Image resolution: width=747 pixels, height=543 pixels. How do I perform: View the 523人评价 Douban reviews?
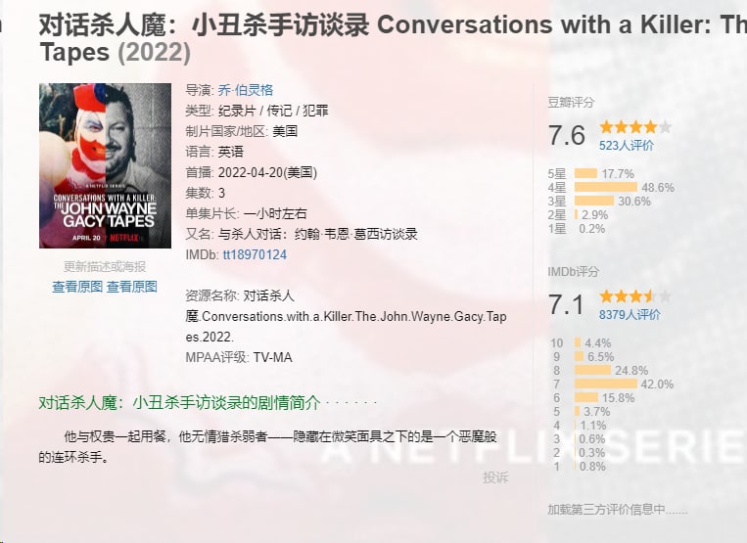(x=627, y=146)
